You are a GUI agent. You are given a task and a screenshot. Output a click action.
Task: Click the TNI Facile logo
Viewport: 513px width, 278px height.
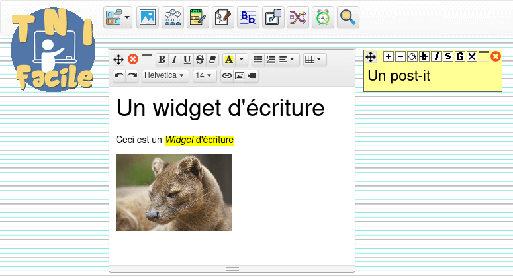53,50
